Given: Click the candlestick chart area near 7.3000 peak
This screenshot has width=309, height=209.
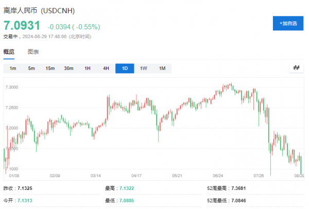Looking at the screenshot, I should [x=230, y=86].
